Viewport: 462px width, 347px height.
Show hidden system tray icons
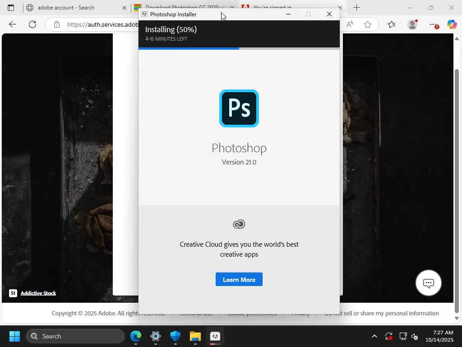(374, 336)
